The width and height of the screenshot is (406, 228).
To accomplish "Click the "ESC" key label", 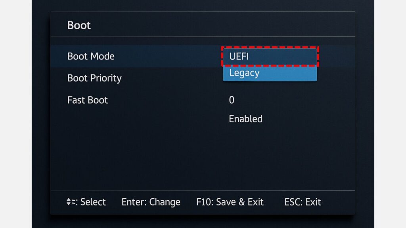I will coord(292,202).
